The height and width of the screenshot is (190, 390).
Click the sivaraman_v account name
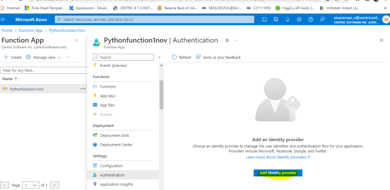pos(356,18)
